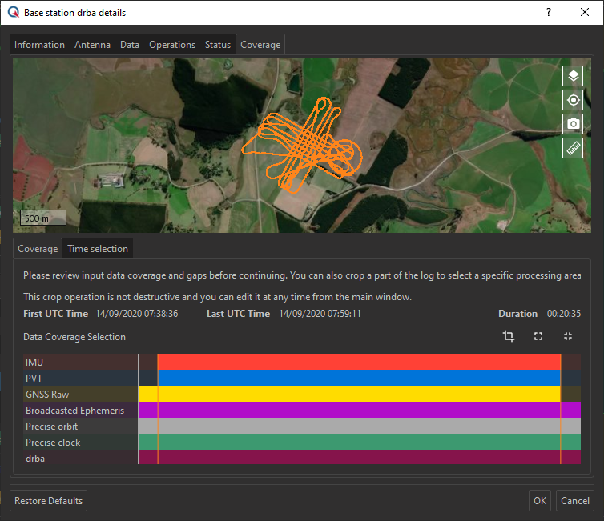Switch to the Information tab
The height and width of the screenshot is (521, 604).
pos(39,45)
